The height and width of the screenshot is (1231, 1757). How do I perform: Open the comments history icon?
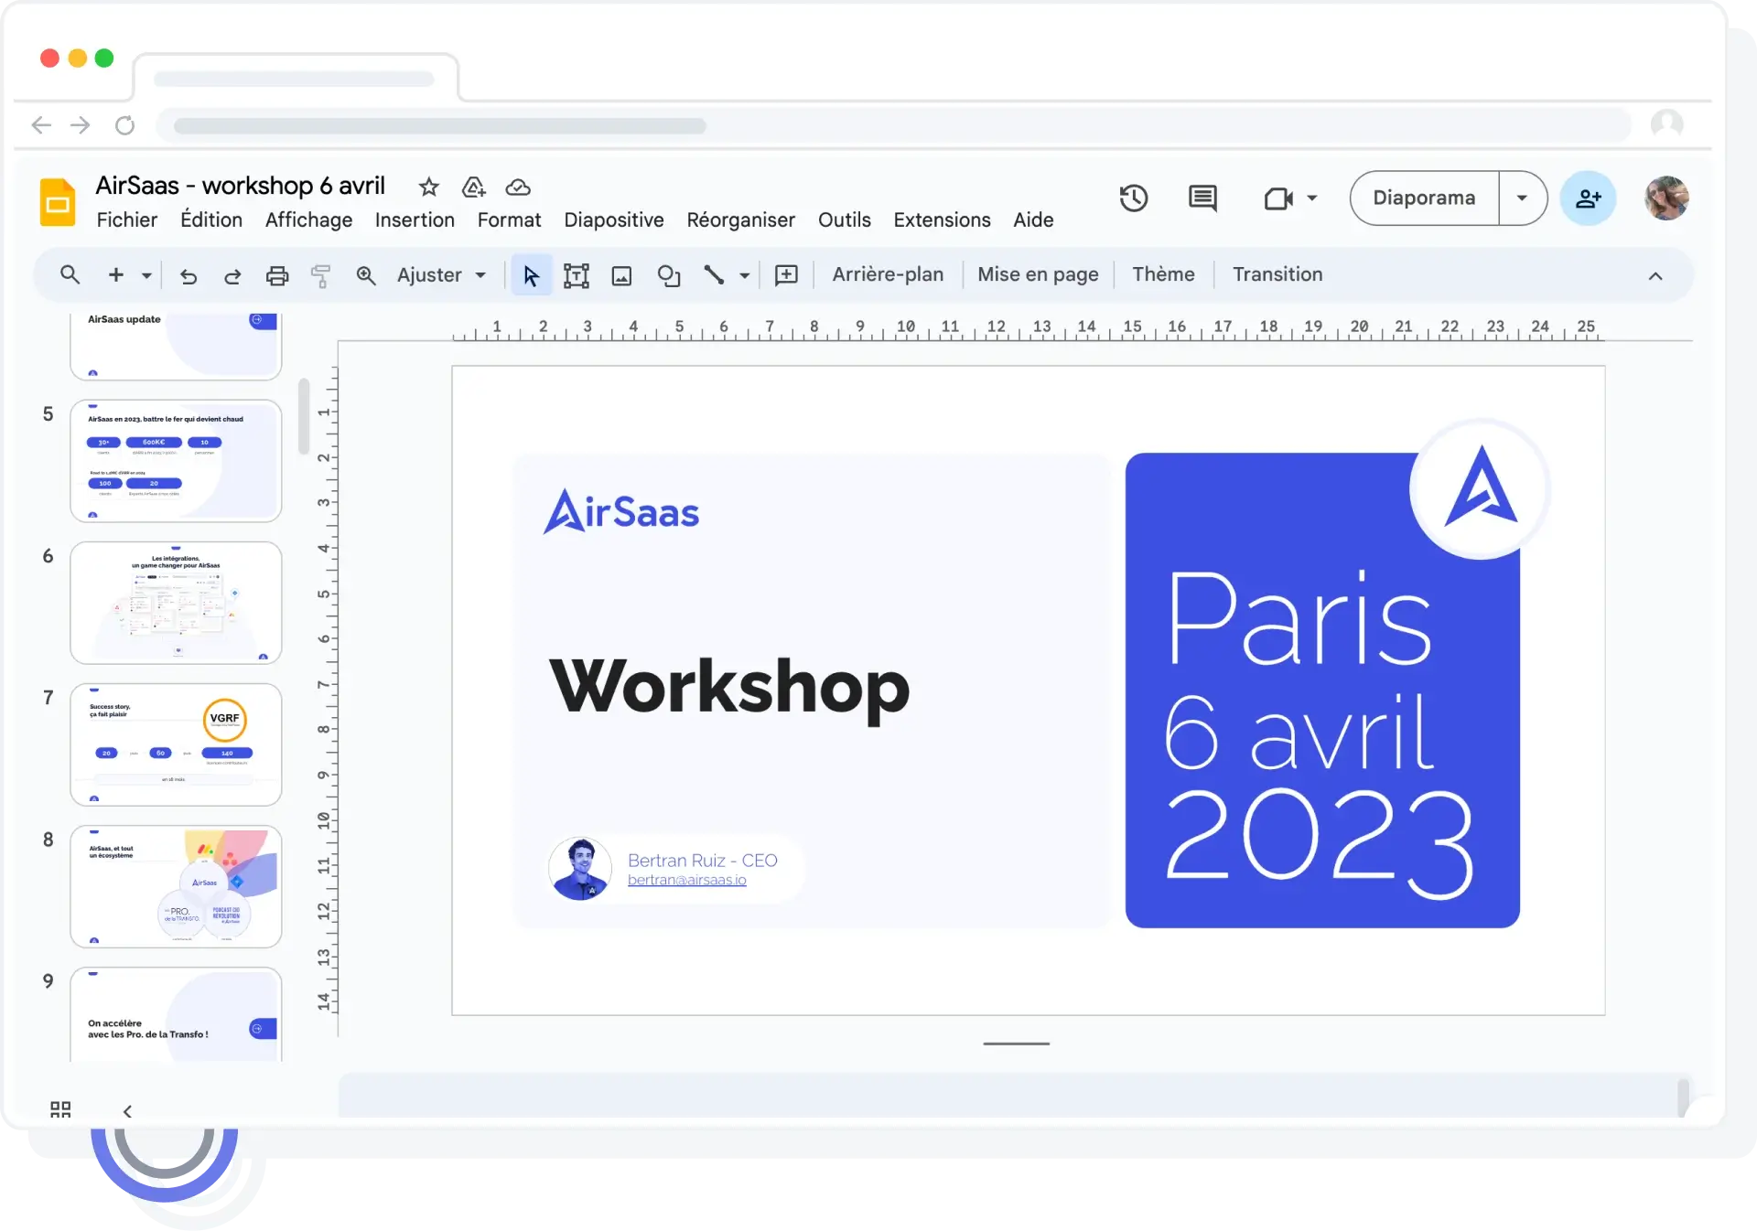click(1202, 198)
